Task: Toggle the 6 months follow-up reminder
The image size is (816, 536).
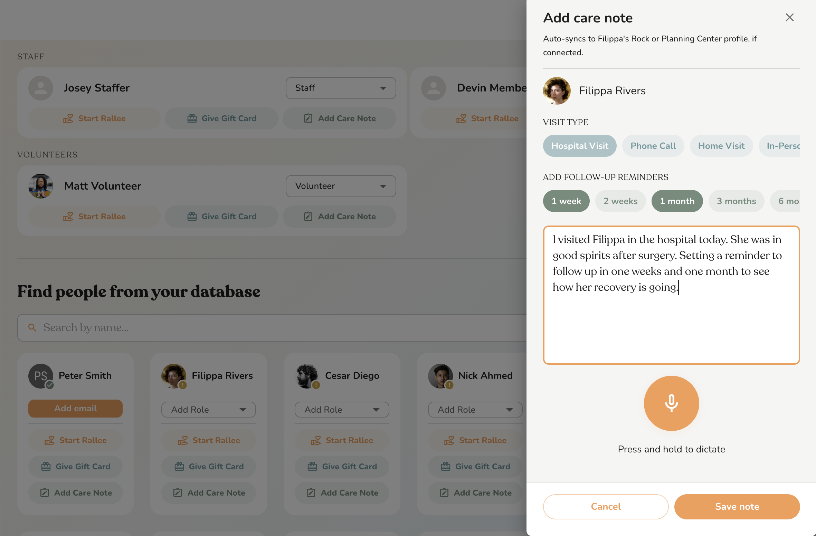Action: (x=785, y=201)
